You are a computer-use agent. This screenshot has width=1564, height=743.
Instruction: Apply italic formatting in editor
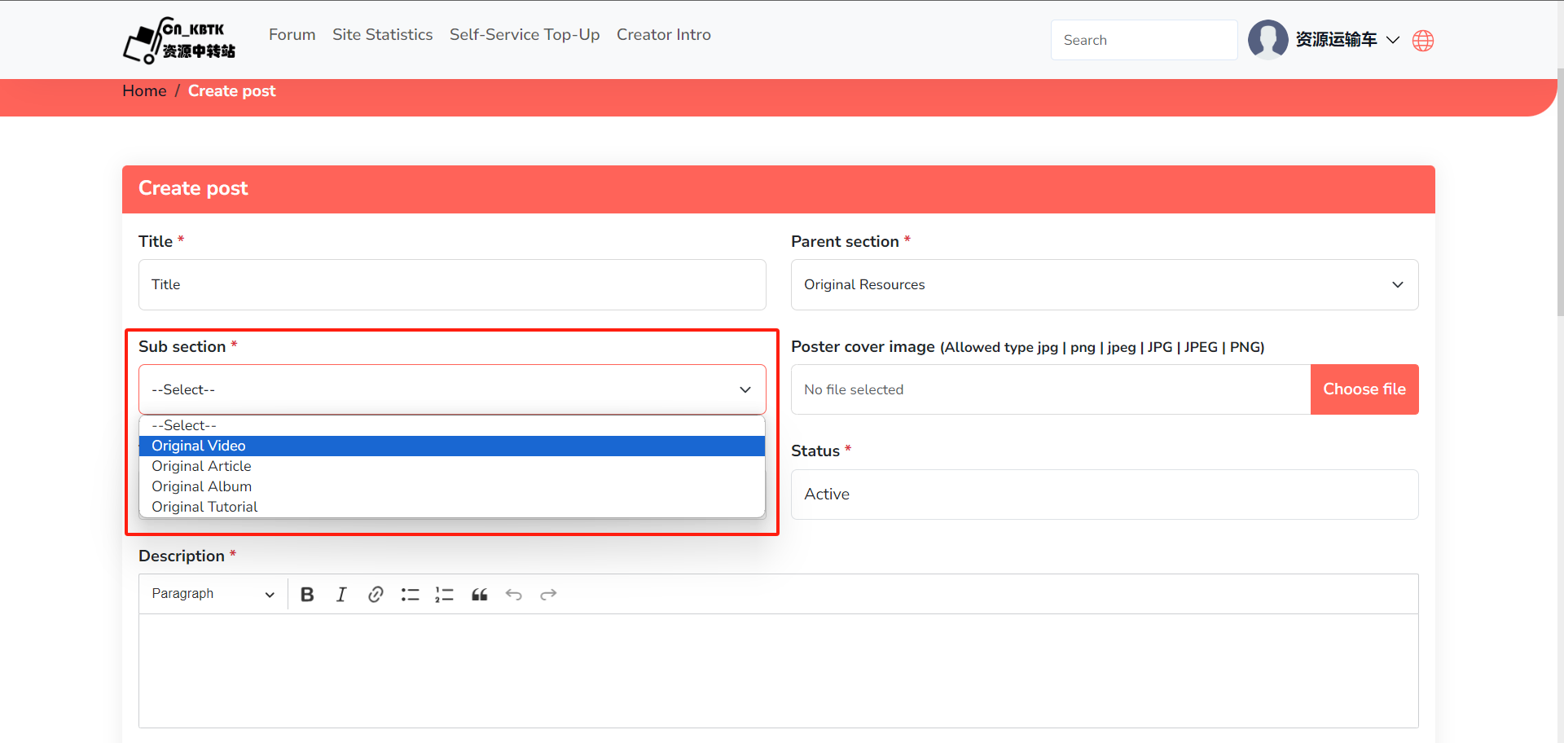pos(341,595)
